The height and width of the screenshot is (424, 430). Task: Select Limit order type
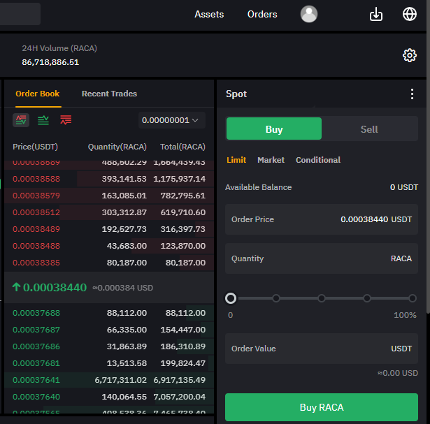coord(236,160)
